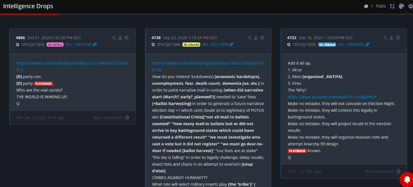
Task: Share post 4722
Action: click(x=385, y=38)
